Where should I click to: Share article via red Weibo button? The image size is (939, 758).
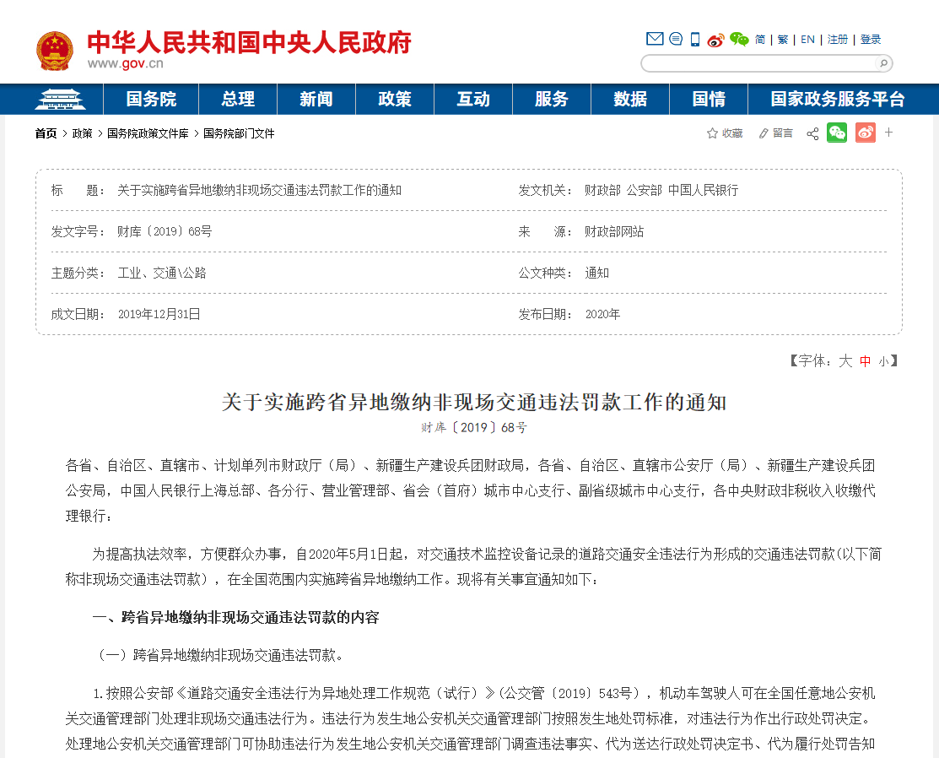click(x=865, y=133)
